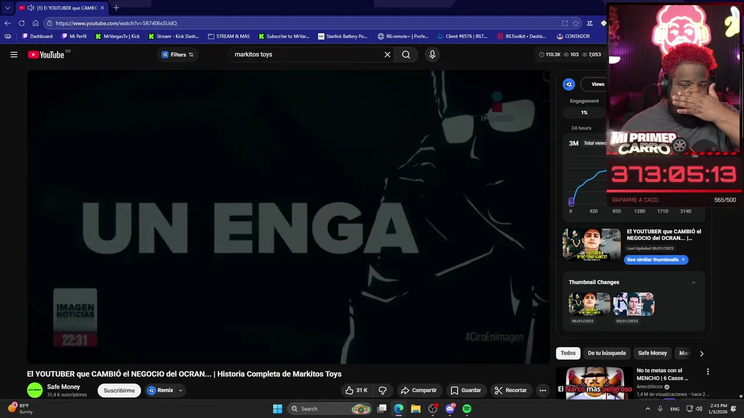Click the vidIQ Remix button

pos(160,390)
